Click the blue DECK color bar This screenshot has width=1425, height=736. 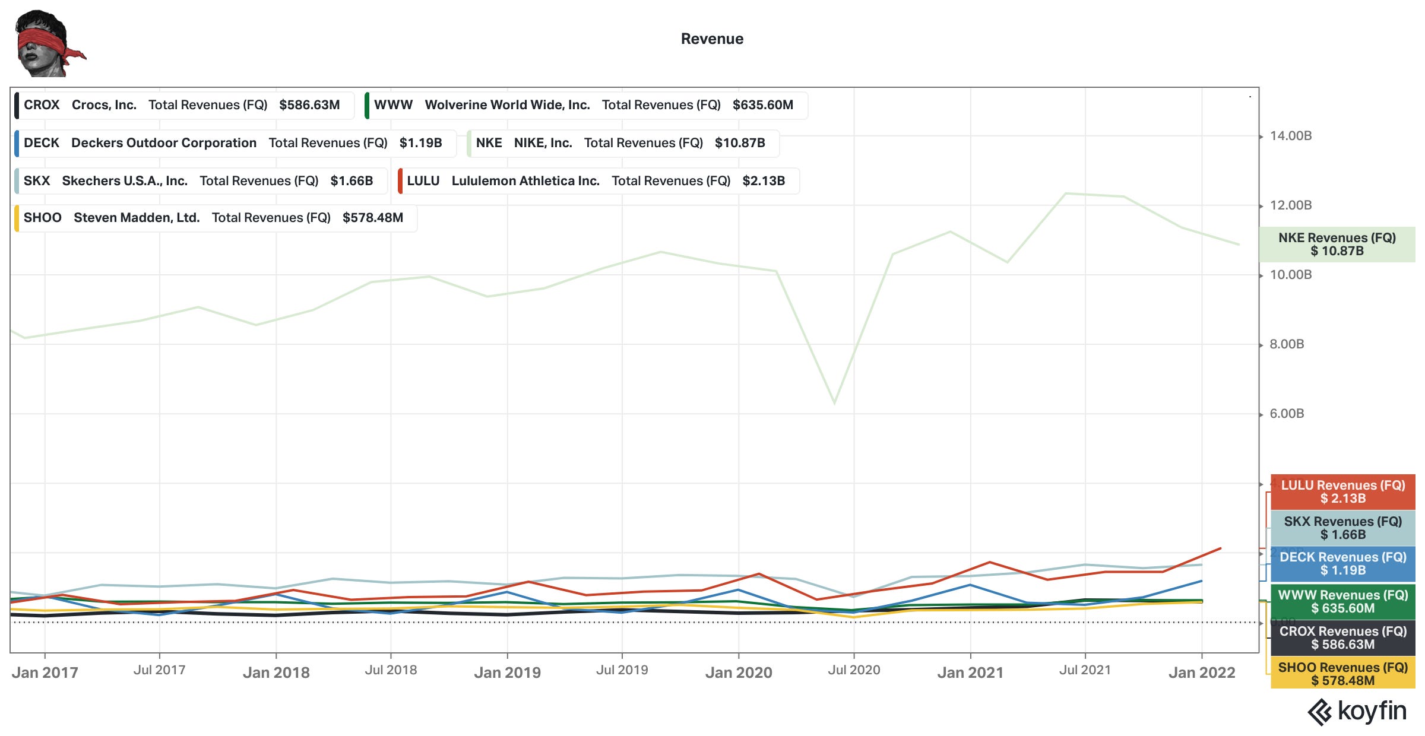coord(17,143)
